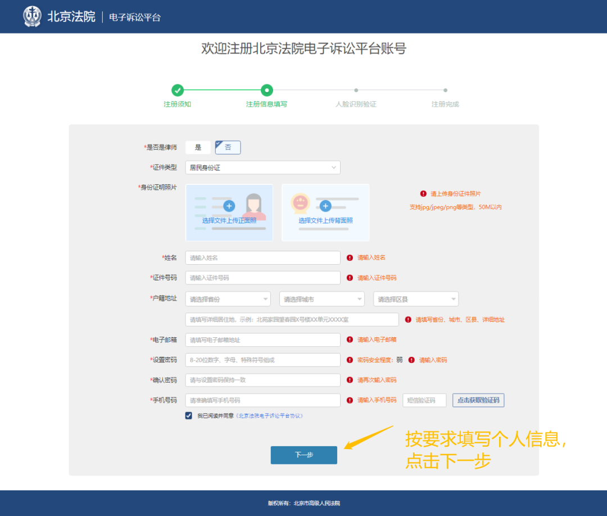Viewport: 607px width, 516px height.
Task: Click the 人脸识别验证 step dot
Action: pos(356,90)
